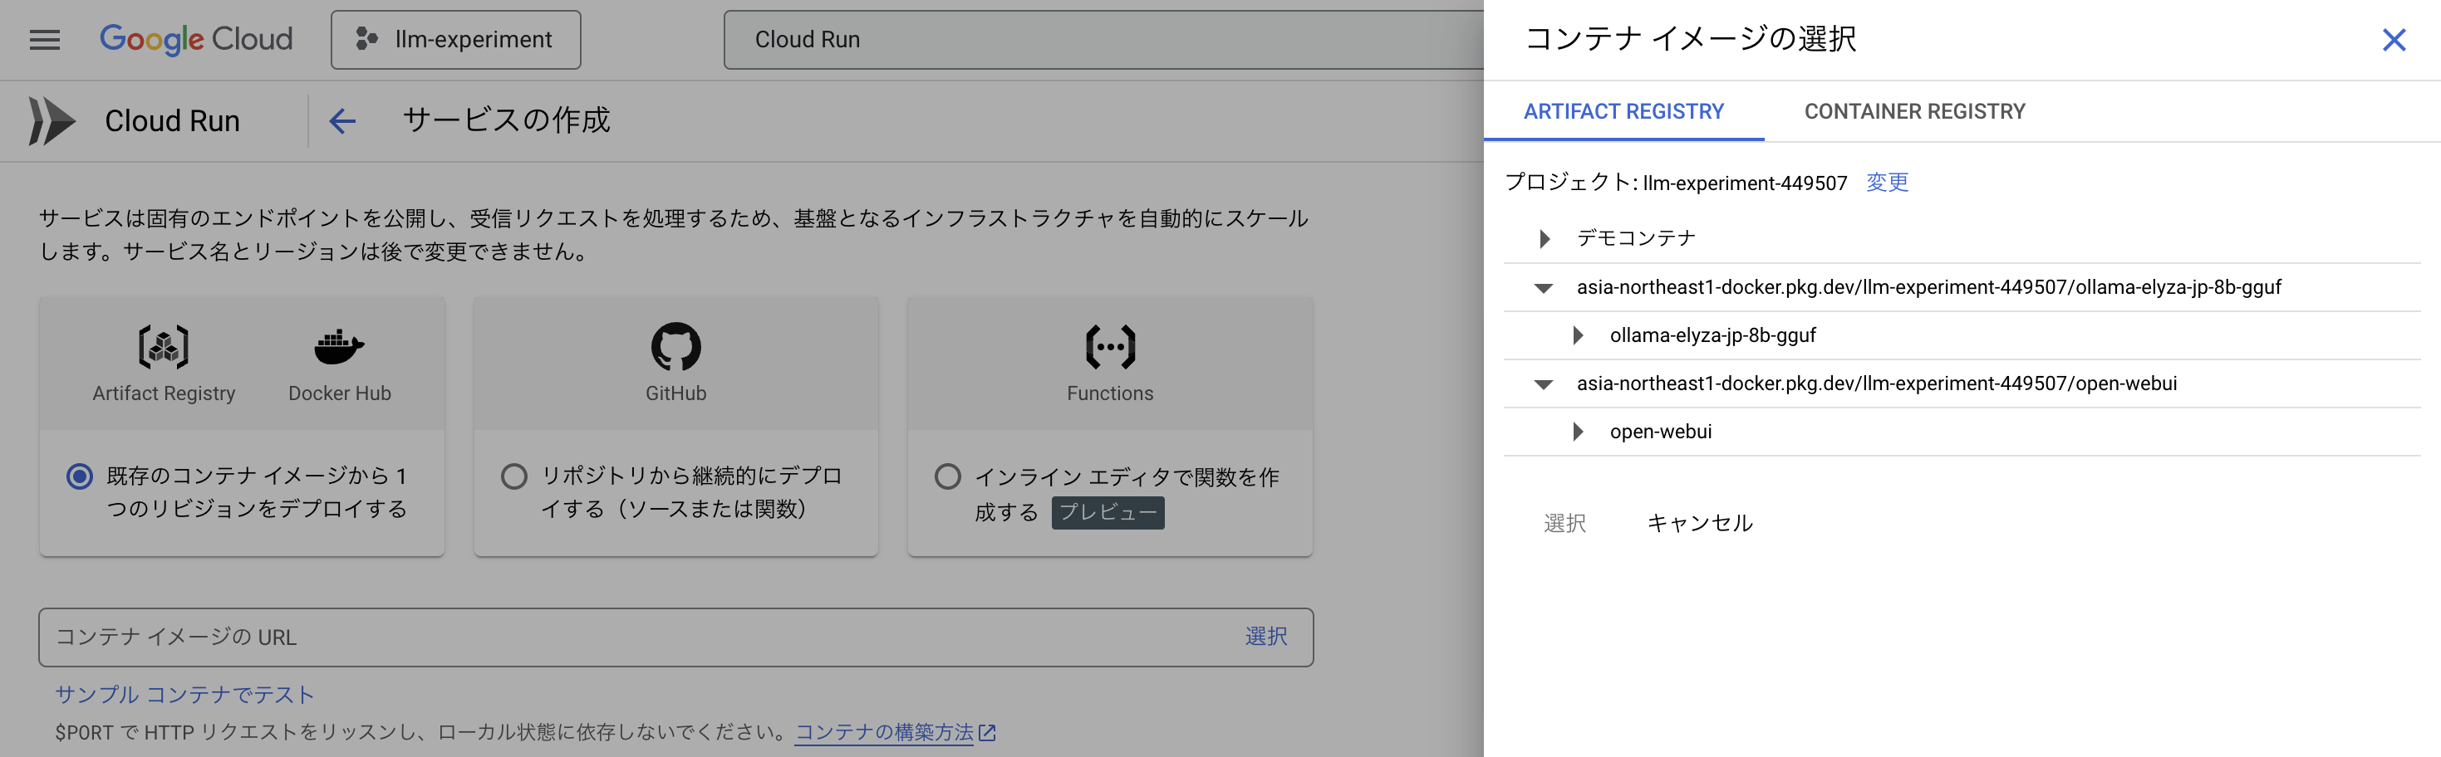The height and width of the screenshot is (757, 2441).
Task: Click the サービスの作成 page heading
Action: (506, 120)
